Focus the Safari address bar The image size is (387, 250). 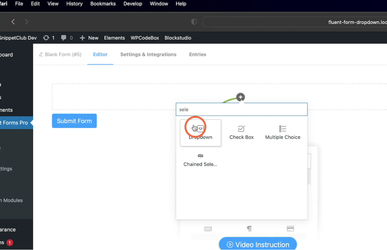point(295,22)
